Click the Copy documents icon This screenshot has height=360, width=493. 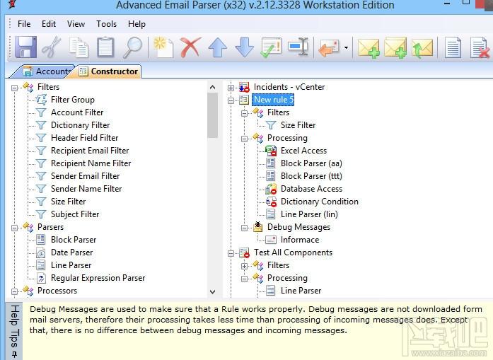tap(79, 47)
